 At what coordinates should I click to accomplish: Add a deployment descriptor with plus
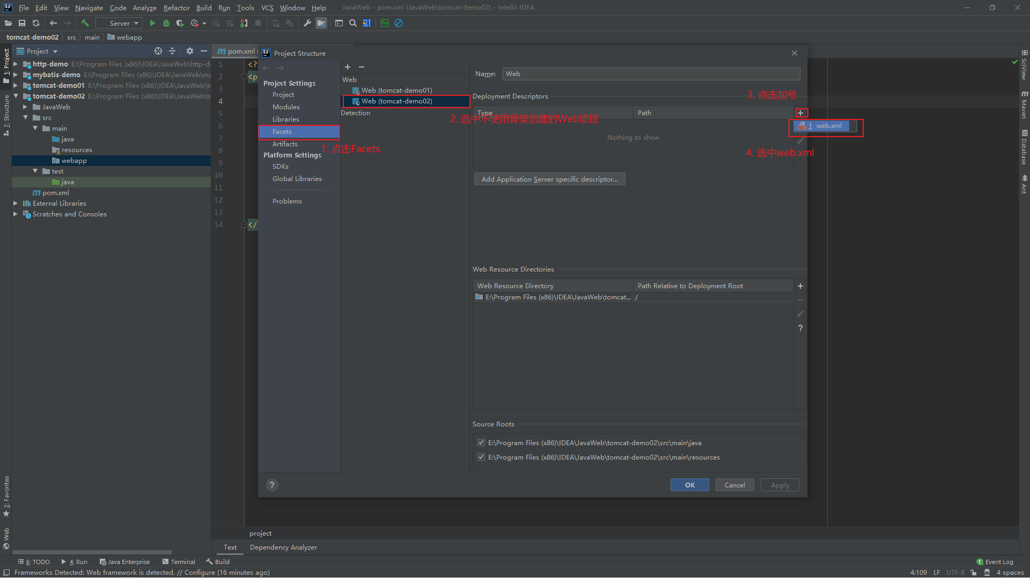[800, 113]
